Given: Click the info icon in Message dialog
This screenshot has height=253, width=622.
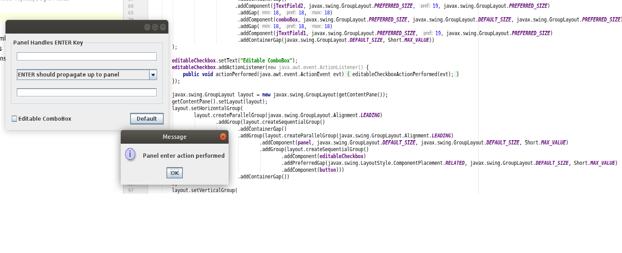Looking at the screenshot, I should pyautogui.click(x=130, y=154).
